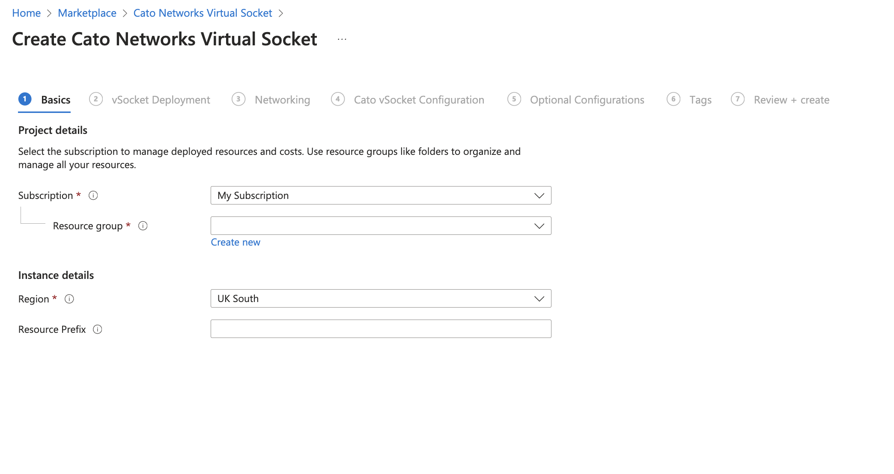Screen dimensions: 894x474
Task: Open the ellipsis menu beside page title
Action: (x=341, y=39)
